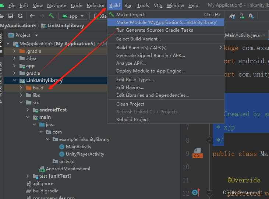Screen dimensions: 269x199
Task: Collapse the main source folder
Action: [x=28, y=117]
